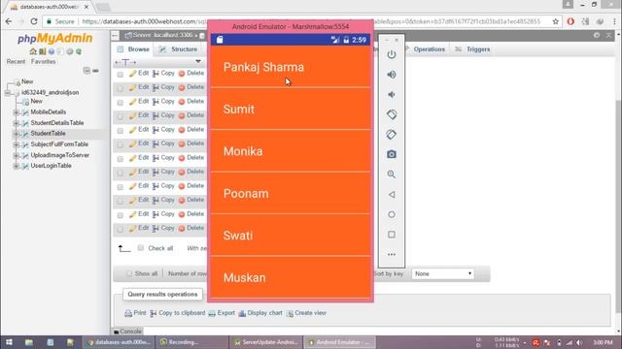This screenshot has width=622, height=349.
Task: Expand the SubjectFullFormTable node
Action: (x=17, y=144)
